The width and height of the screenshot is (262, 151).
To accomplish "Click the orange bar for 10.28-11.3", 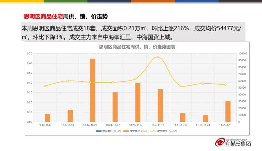I will tap(138, 102).
